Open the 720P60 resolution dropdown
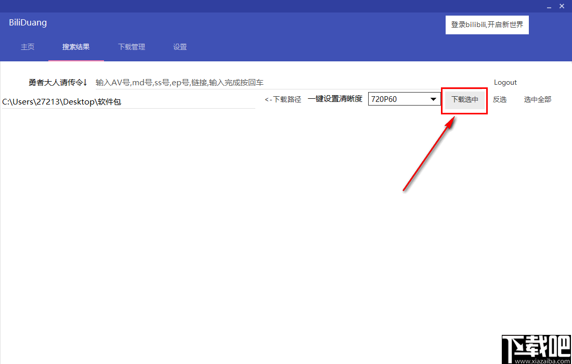 [404, 99]
